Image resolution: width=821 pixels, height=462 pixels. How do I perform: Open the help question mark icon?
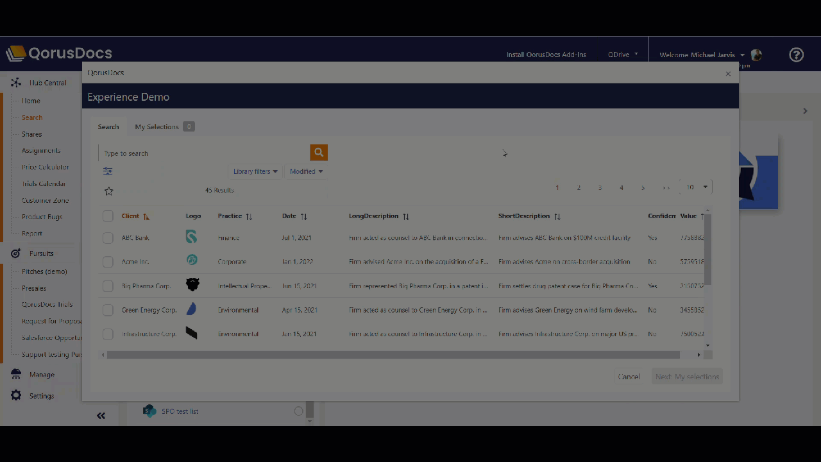coord(796,55)
